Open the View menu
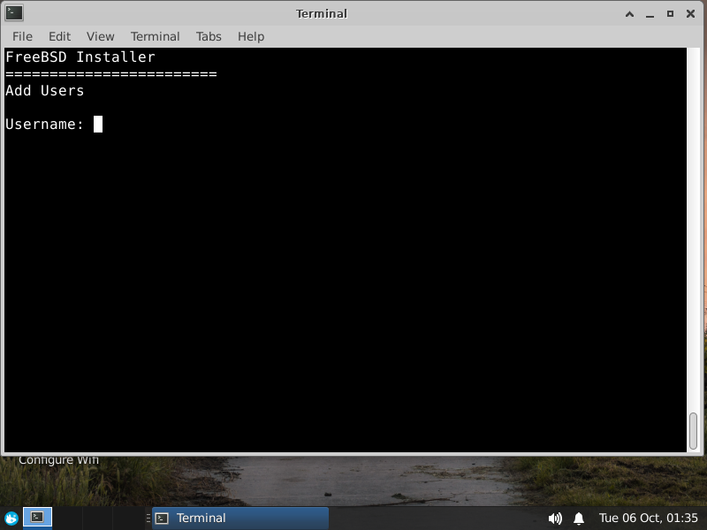This screenshot has width=707, height=530. coord(100,36)
